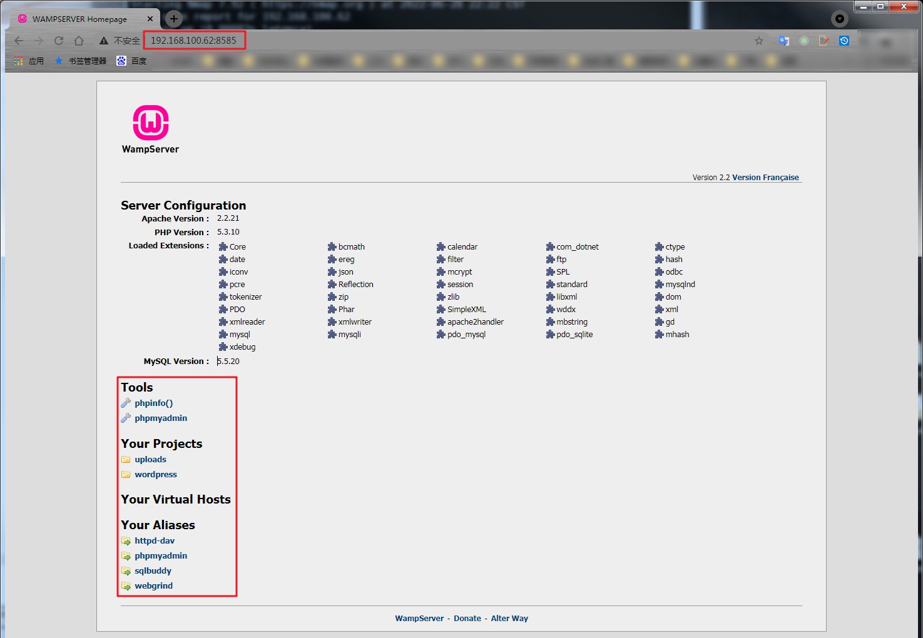Open the Baidu bookmark

point(131,61)
